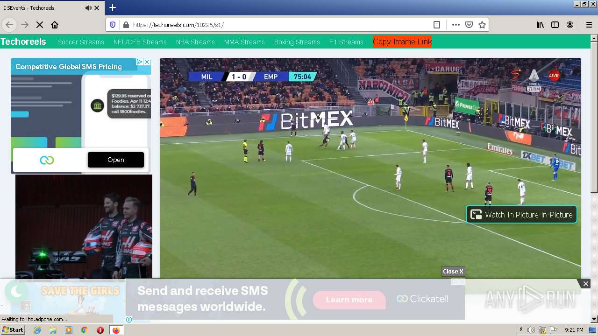
Task: Click the Open button in ad
Action: tap(116, 160)
